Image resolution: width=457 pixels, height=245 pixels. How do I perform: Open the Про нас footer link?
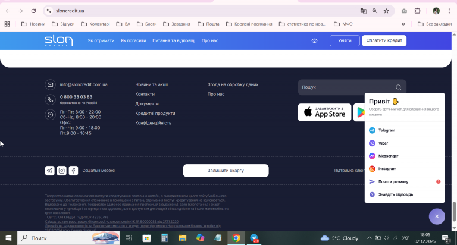216,94
